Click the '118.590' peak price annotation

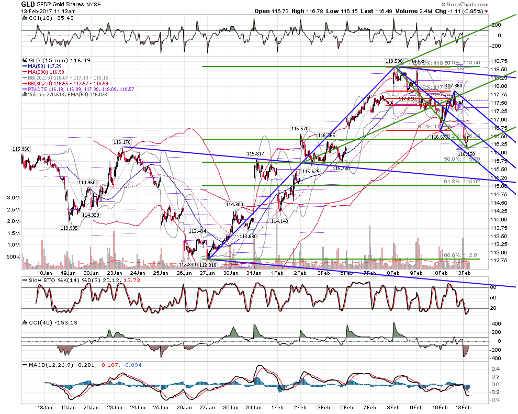394,61
